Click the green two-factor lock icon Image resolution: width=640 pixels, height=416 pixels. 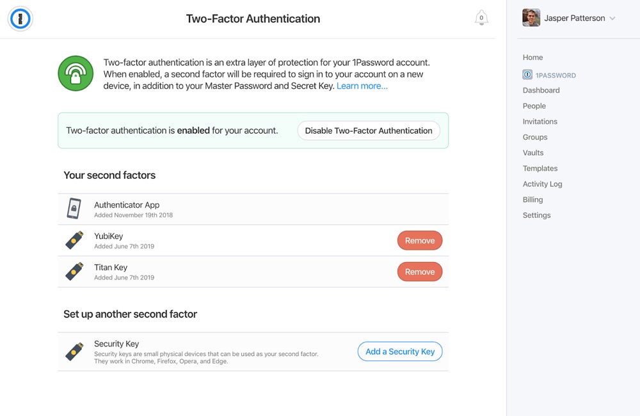(76, 73)
